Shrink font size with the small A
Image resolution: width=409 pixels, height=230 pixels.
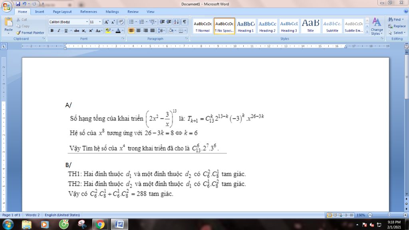(x=113, y=22)
